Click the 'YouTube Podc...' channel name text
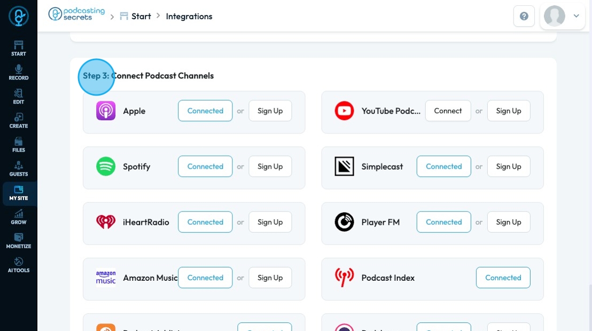This screenshot has width=592, height=331. pos(391,111)
